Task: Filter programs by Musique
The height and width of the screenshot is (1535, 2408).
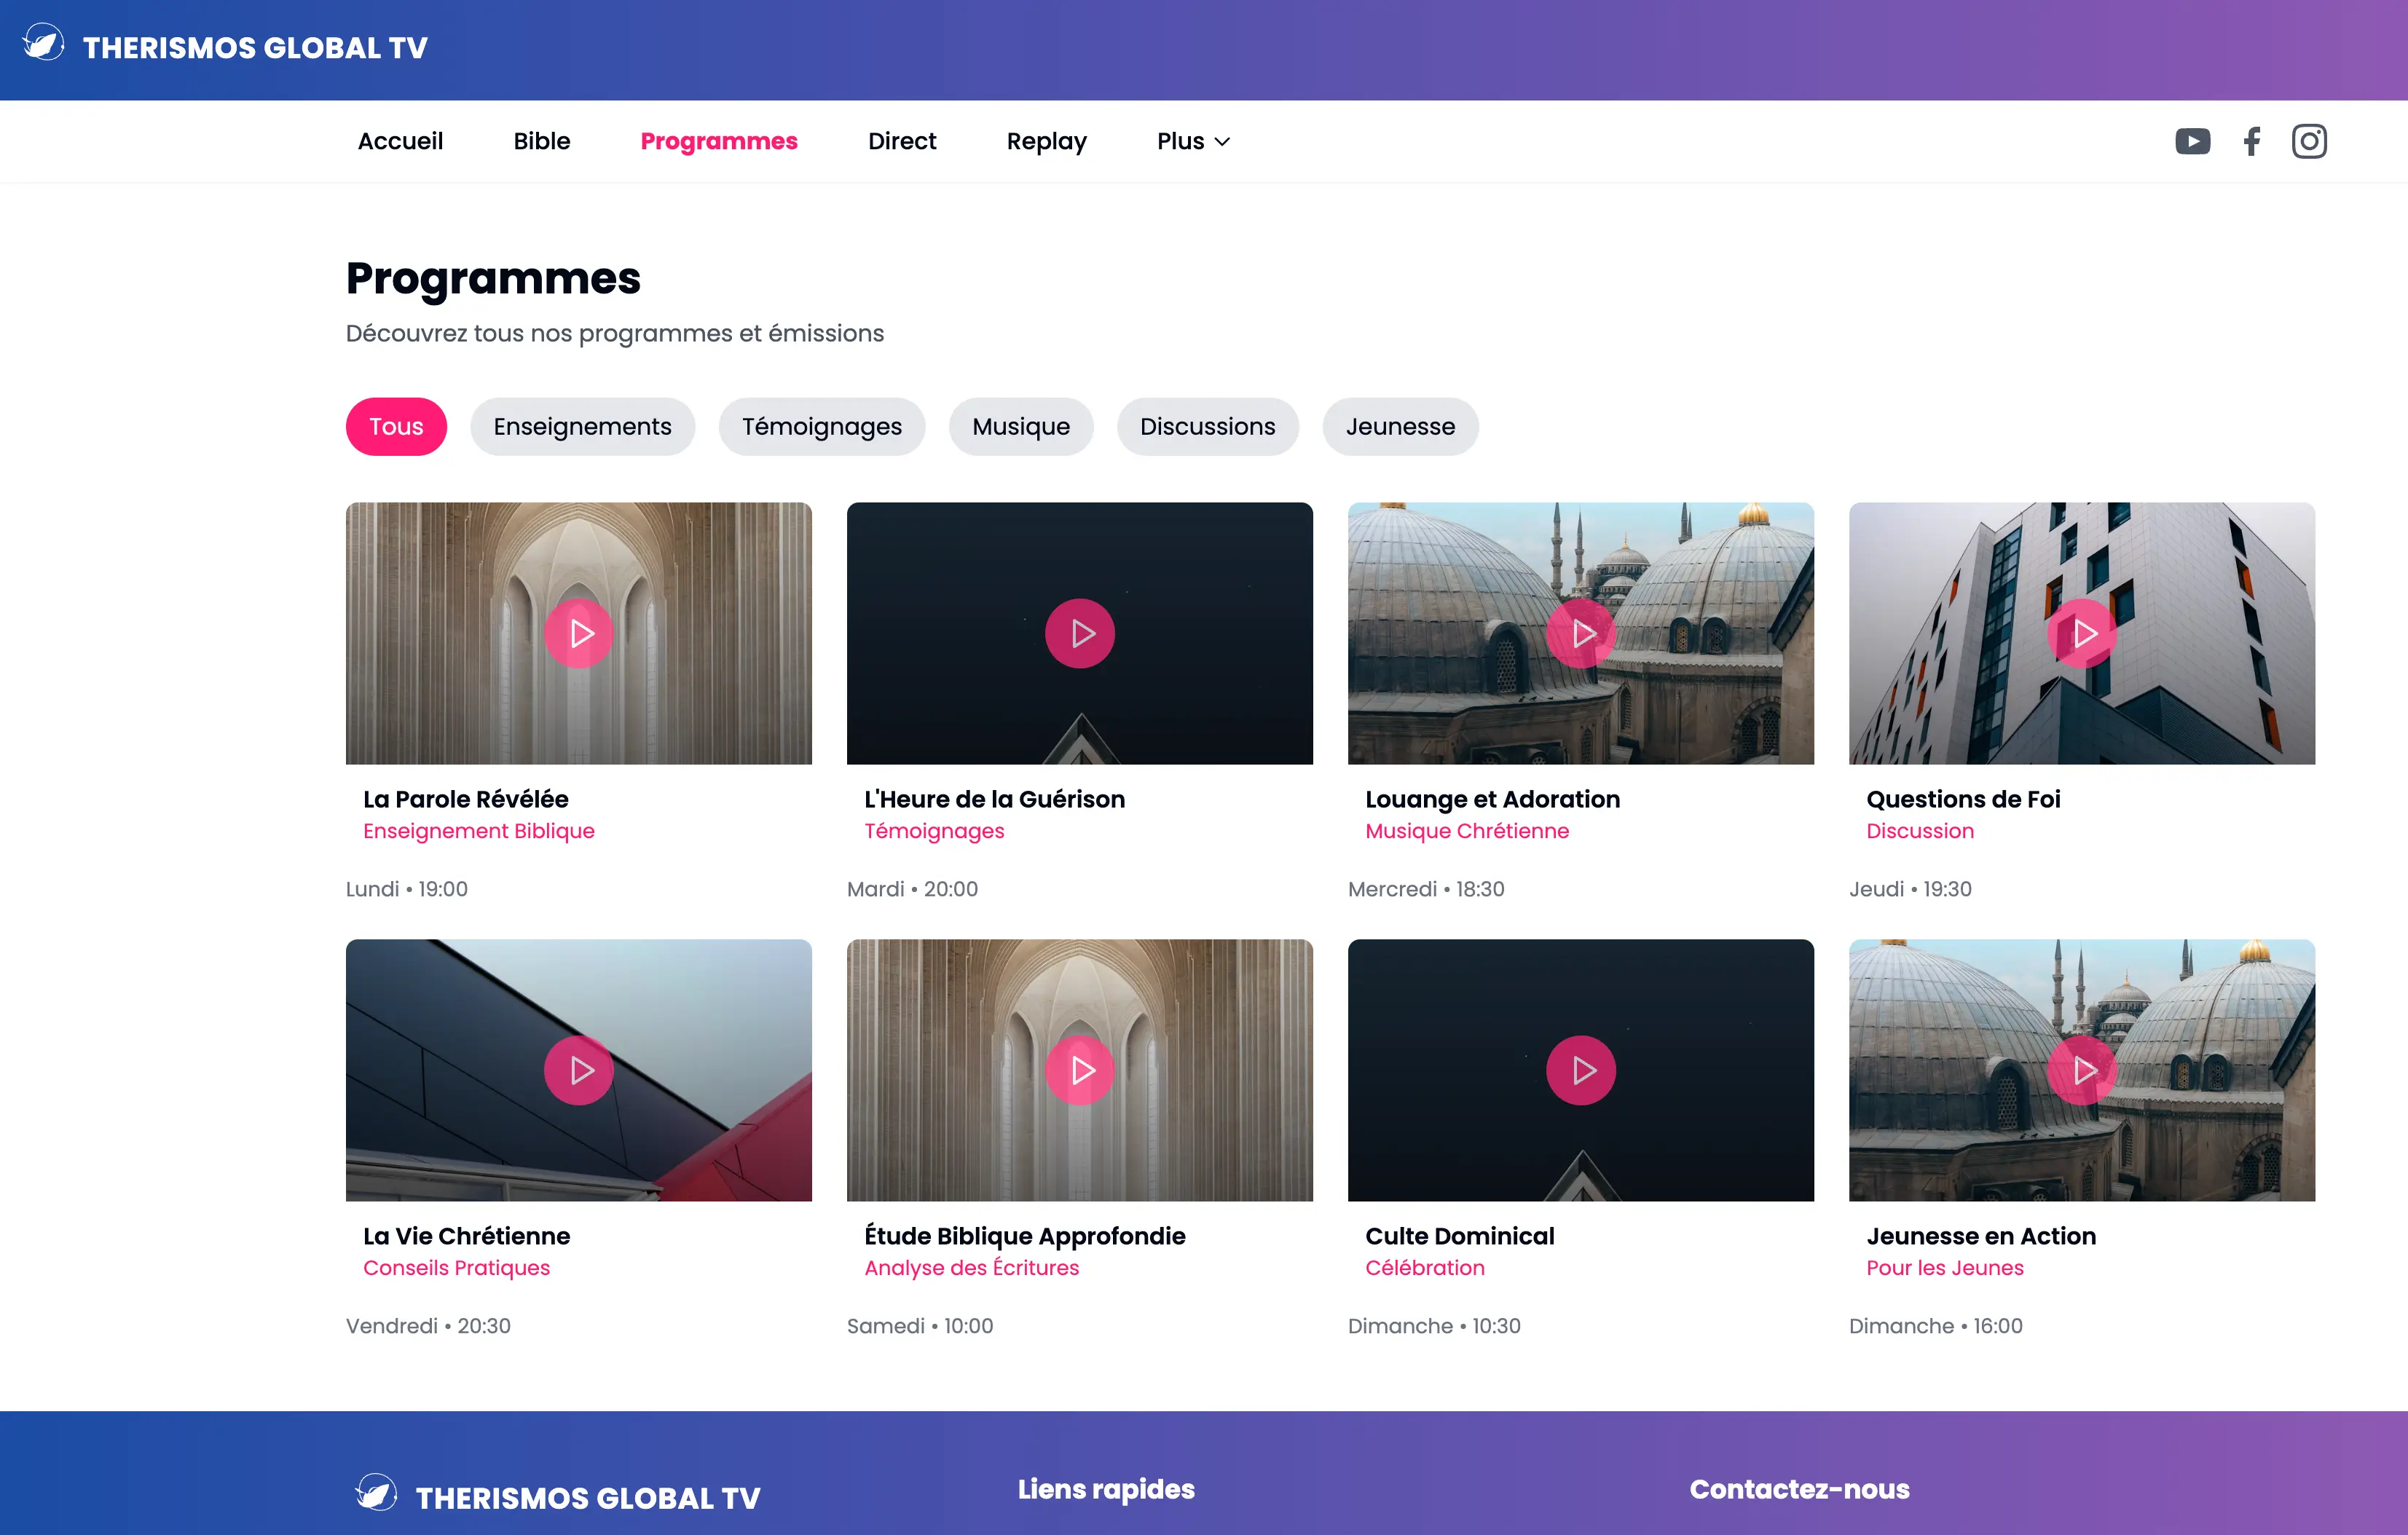Action: point(1020,427)
